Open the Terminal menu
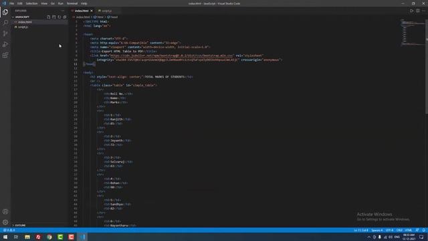This screenshot has width=428, height=241. 72,3
